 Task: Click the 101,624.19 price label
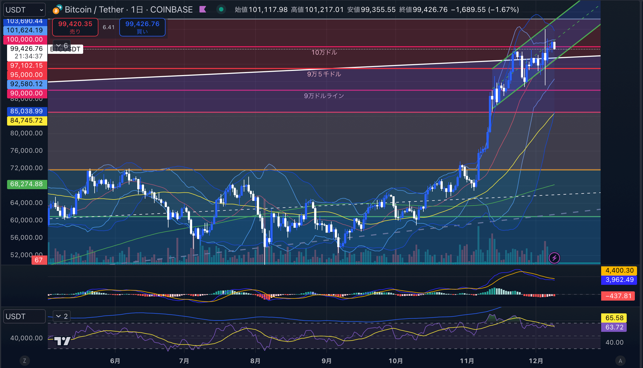pyautogui.click(x=25, y=30)
